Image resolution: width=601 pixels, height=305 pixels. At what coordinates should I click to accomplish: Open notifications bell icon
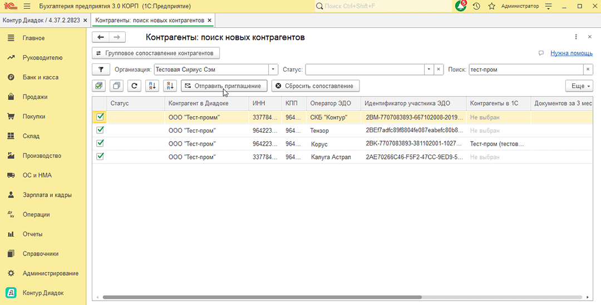[x=460, y=6]
